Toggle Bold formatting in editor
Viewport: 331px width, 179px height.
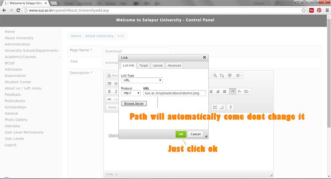coord(109,92)
